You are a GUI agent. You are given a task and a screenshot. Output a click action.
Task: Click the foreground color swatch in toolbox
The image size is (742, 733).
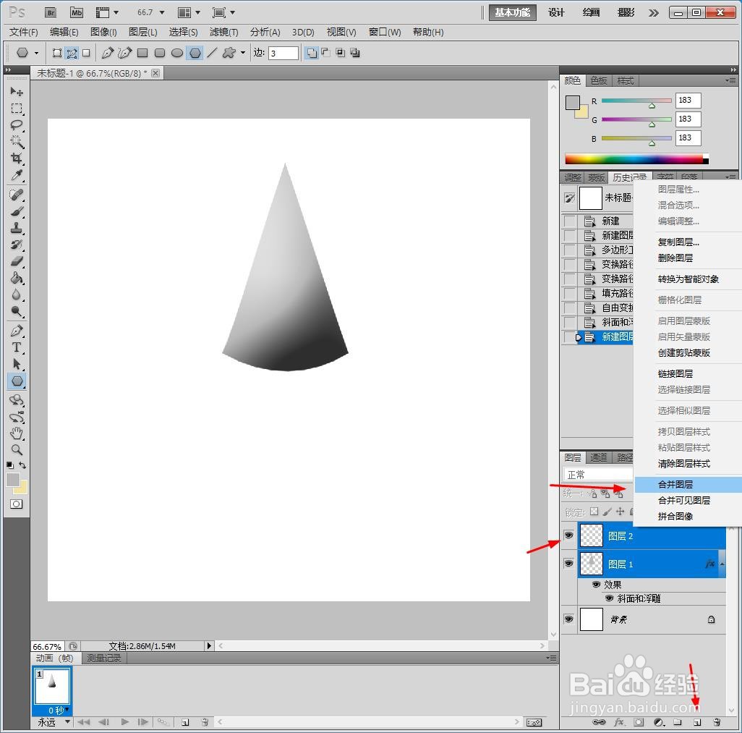tap(13, 480)
